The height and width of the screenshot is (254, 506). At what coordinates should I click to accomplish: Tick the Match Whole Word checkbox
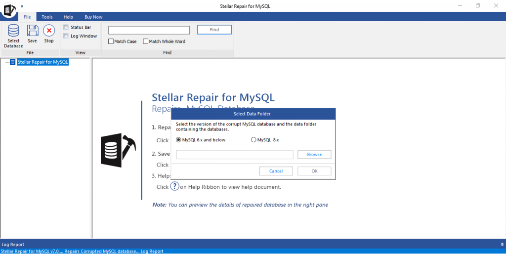point(146,42)
